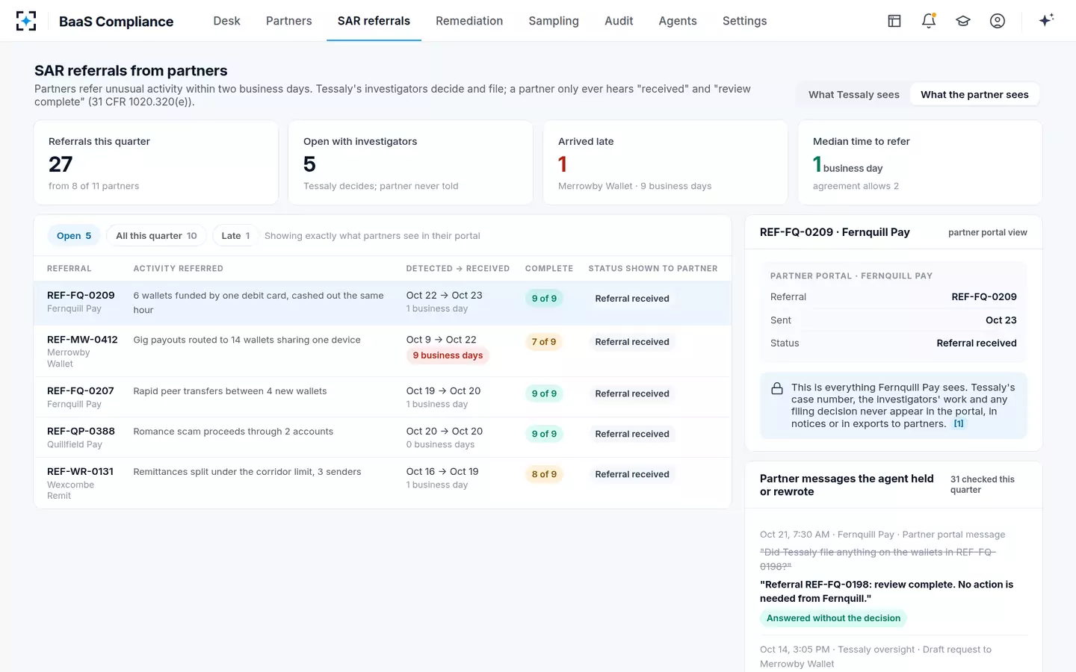
Task: Click the '9 business days' late badge
Action: (x=448, y=355)
